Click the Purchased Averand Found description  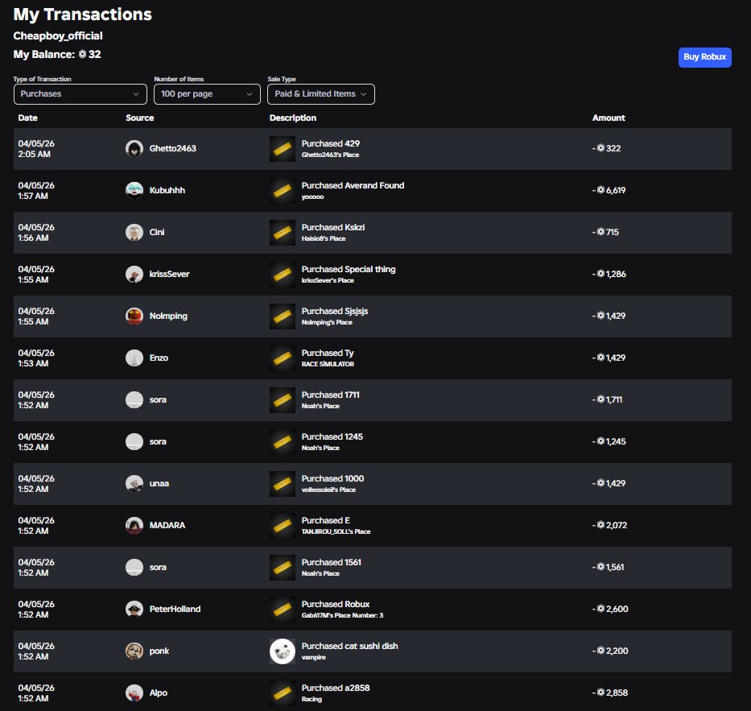pyautogui.click(x=353, y=185)
